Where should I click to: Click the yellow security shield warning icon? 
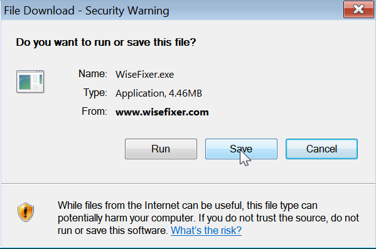(x=26, y=213)
